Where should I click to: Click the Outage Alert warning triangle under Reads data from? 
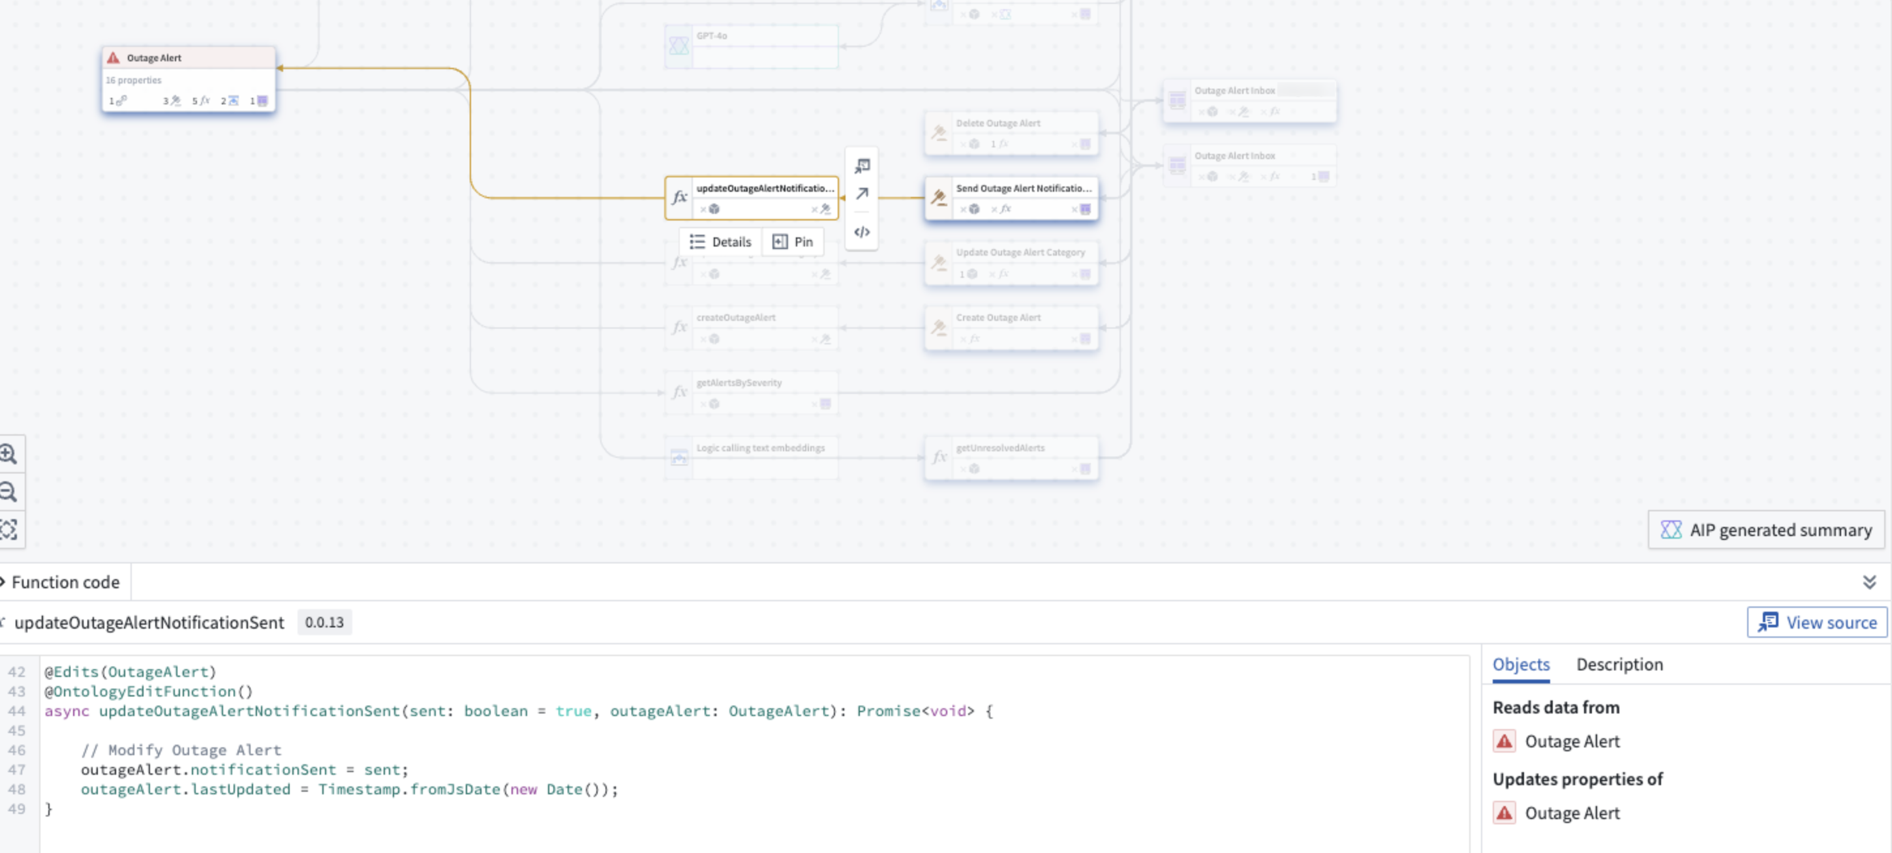pos(1504,741)
